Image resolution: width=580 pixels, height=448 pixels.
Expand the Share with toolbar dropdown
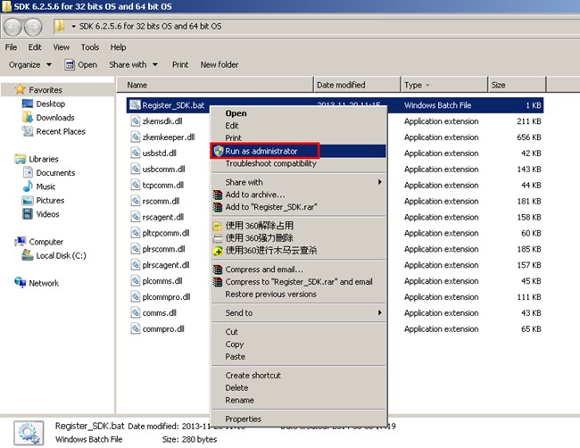pos(133,64)
